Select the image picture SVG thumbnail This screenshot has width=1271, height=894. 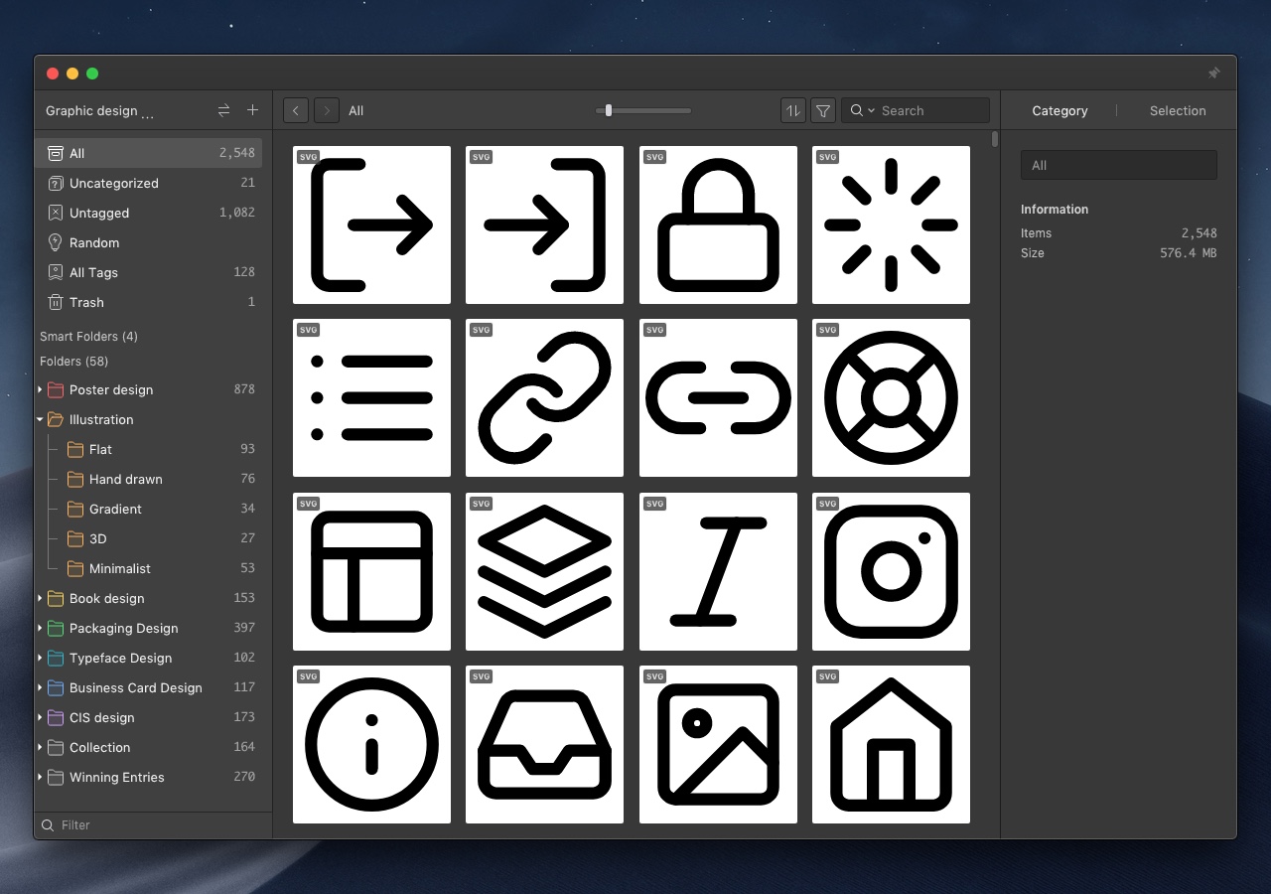(x=718, y=744)
